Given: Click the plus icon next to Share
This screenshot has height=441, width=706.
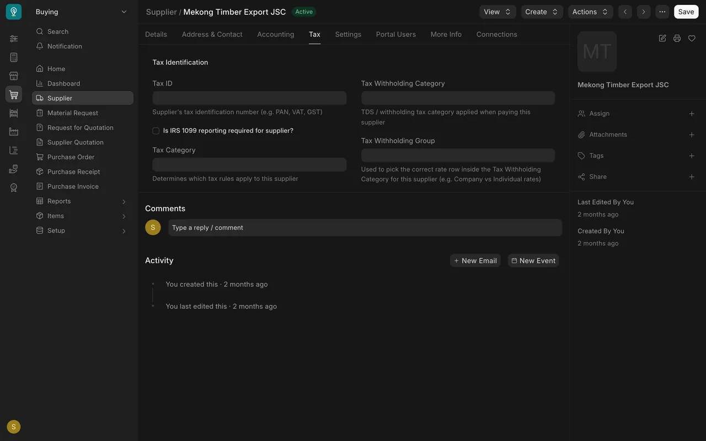Looking at the screenshot, I should coord(692,177).
